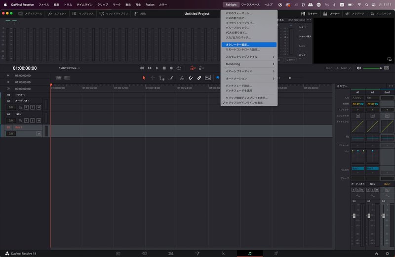This screenshot has width=395, height=257.
Task: Toggle the linked selection chain icon
Action: [199, 78]
